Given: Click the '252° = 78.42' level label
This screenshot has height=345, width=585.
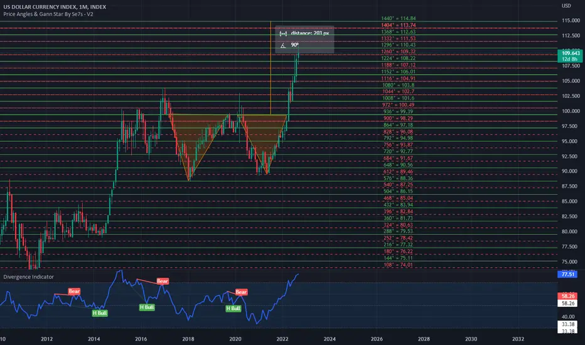Looking at the screenshot, I should tap(398, 238).
